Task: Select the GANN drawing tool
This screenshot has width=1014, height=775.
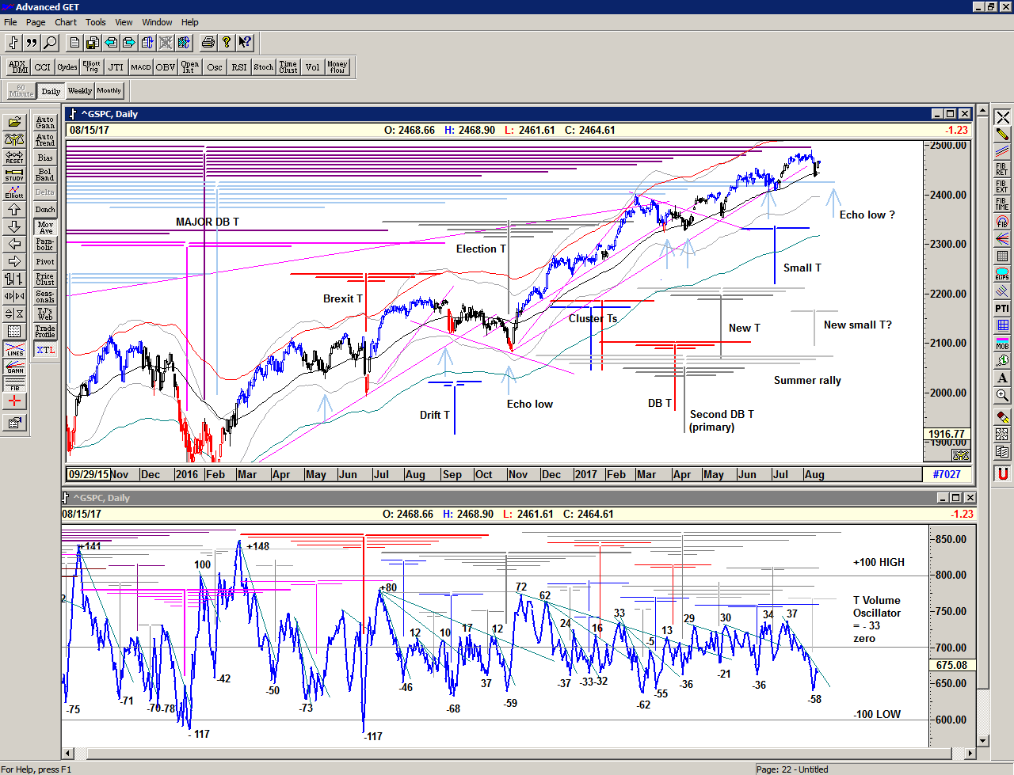Action: [x=14, y=367]
